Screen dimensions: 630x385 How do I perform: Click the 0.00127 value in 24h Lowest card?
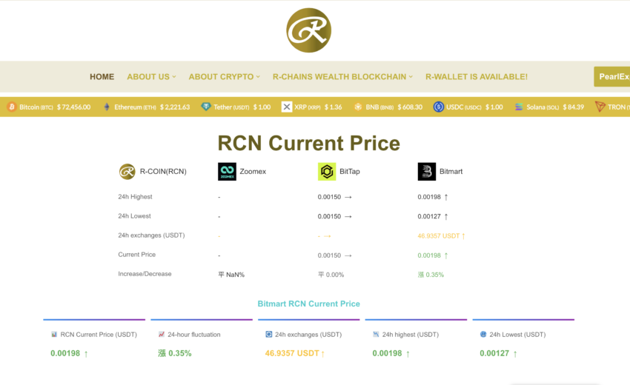point(494,353)
